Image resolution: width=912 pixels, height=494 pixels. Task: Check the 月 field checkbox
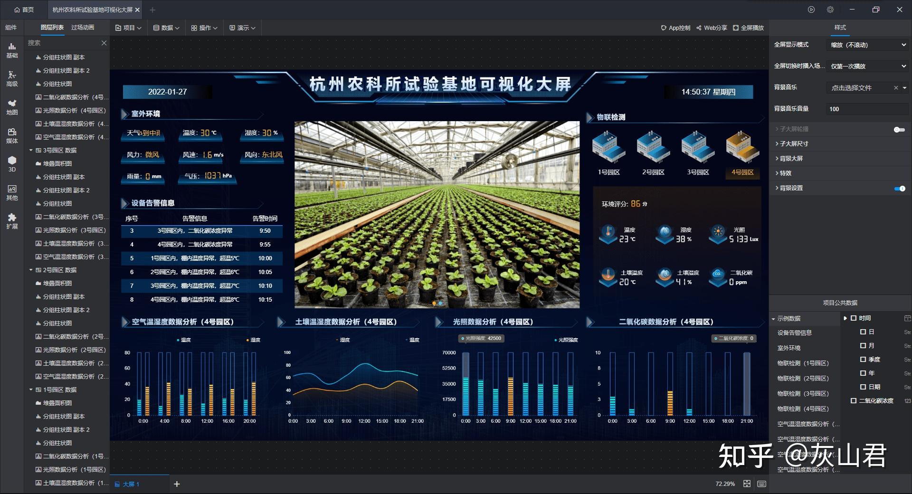[863, 346]
